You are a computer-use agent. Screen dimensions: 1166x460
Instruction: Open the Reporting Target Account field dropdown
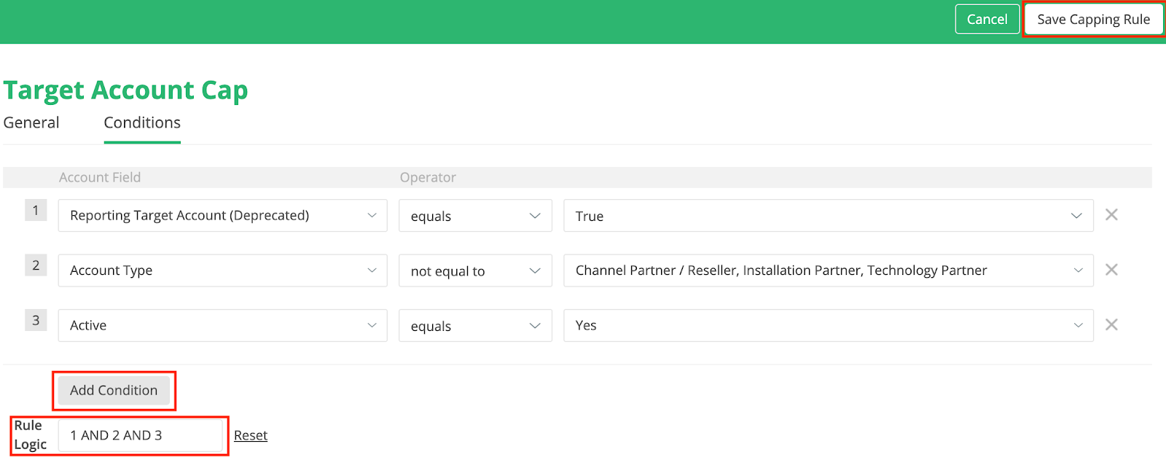pyautogui.click(x=222, y=216)
